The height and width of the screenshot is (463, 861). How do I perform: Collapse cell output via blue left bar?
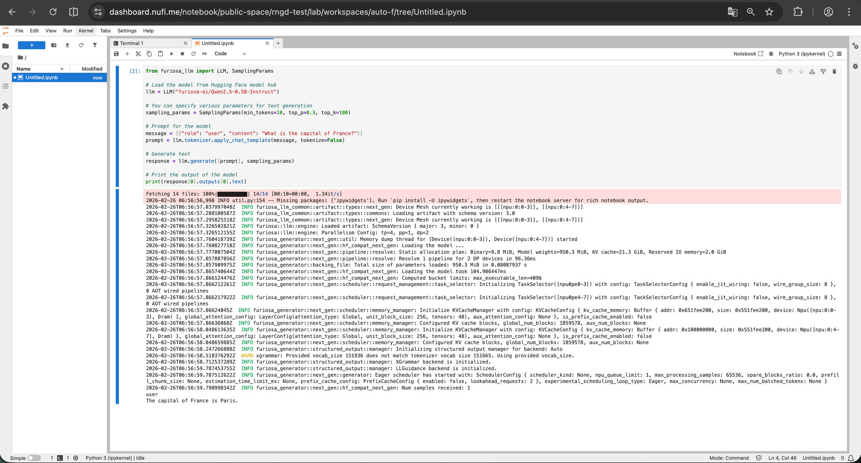117,296
